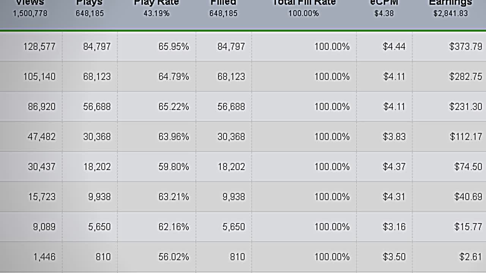Image resolution: width=486 pixels, height=273 pixels.
Task: Sort by the Earnings column header
Action: (x=450, y=3)
